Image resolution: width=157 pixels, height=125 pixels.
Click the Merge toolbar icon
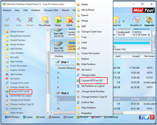point(58,21)
